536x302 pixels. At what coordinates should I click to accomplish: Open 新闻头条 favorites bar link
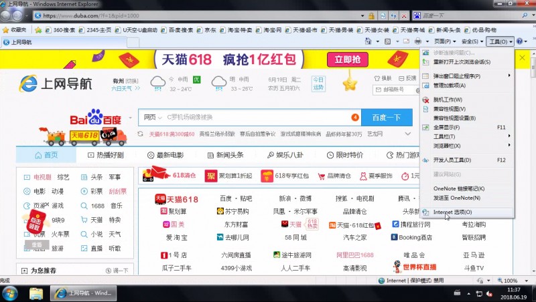pos(445,30)
